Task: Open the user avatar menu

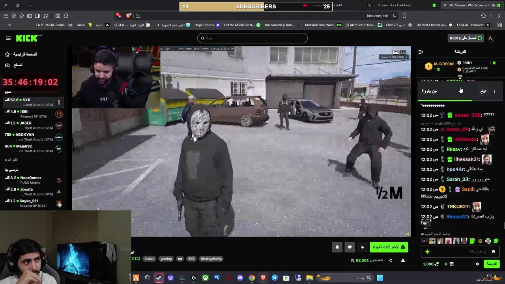Action: [x=490, y=38]
